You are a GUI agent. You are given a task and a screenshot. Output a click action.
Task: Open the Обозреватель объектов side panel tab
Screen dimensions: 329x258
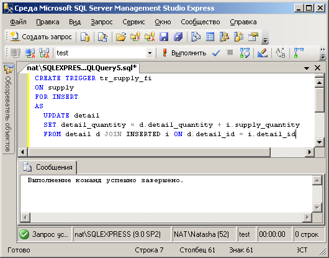click(x=8, y=108)
